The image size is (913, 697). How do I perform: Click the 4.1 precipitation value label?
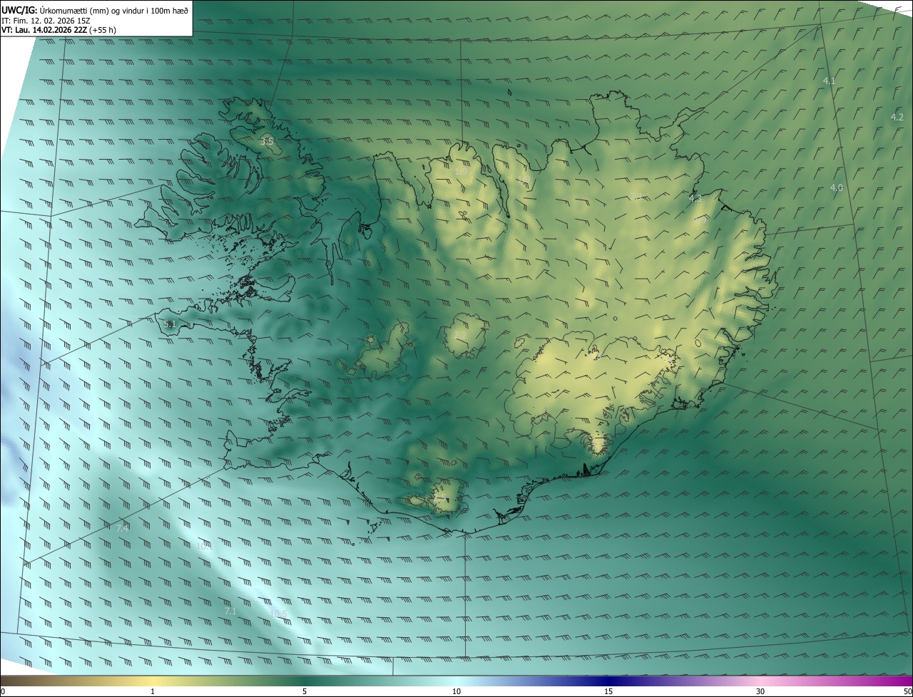[829, 81]
